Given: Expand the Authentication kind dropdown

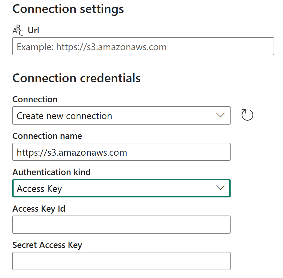Looking at the screenshot, I should coord(121,188).
